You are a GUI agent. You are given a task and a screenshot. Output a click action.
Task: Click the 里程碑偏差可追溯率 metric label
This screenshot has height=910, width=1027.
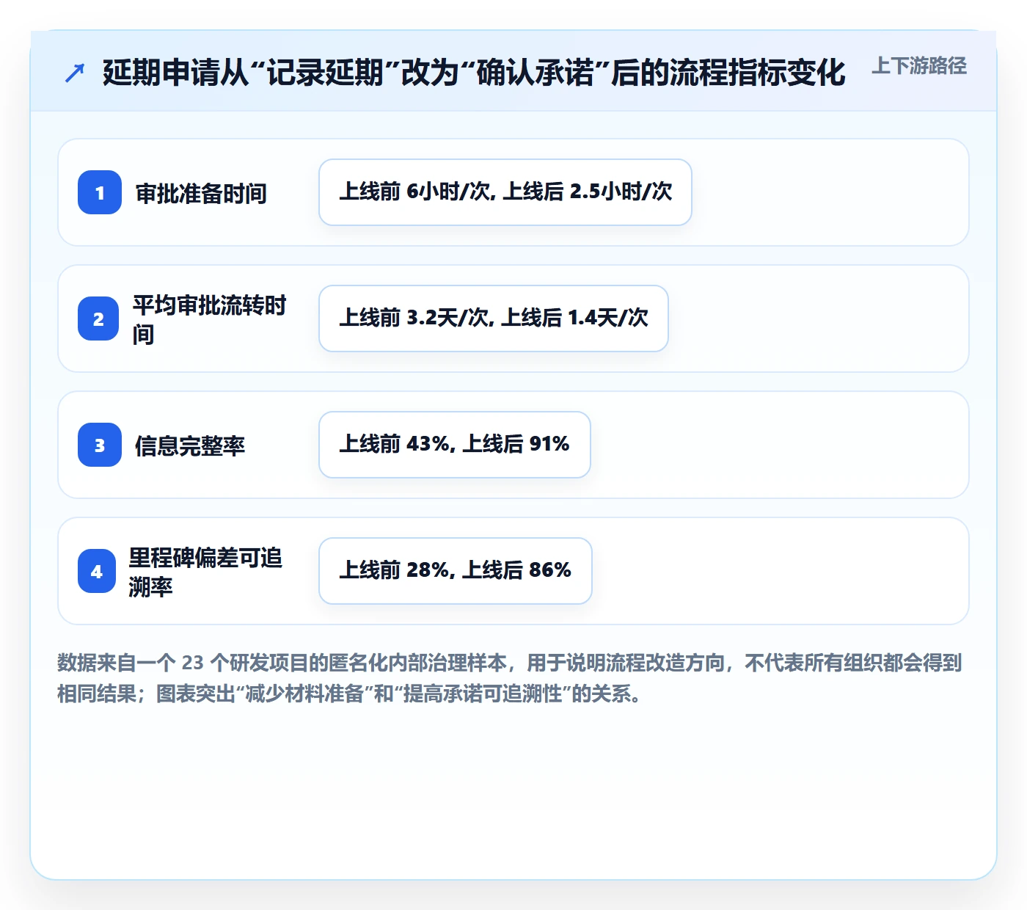pyautogui.click(x=206, y=572)
